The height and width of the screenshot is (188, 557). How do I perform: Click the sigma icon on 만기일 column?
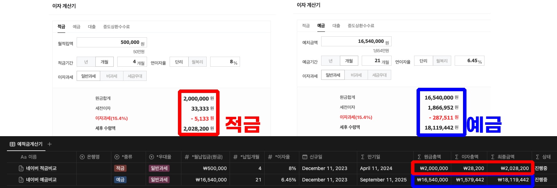(362, 157)
